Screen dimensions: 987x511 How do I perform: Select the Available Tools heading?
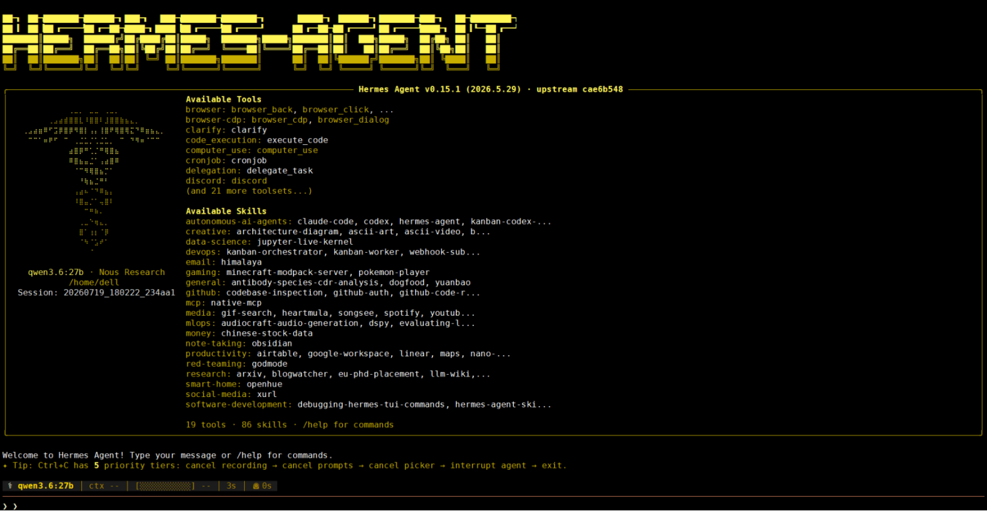pyautogui.click(x=223, y=99)
